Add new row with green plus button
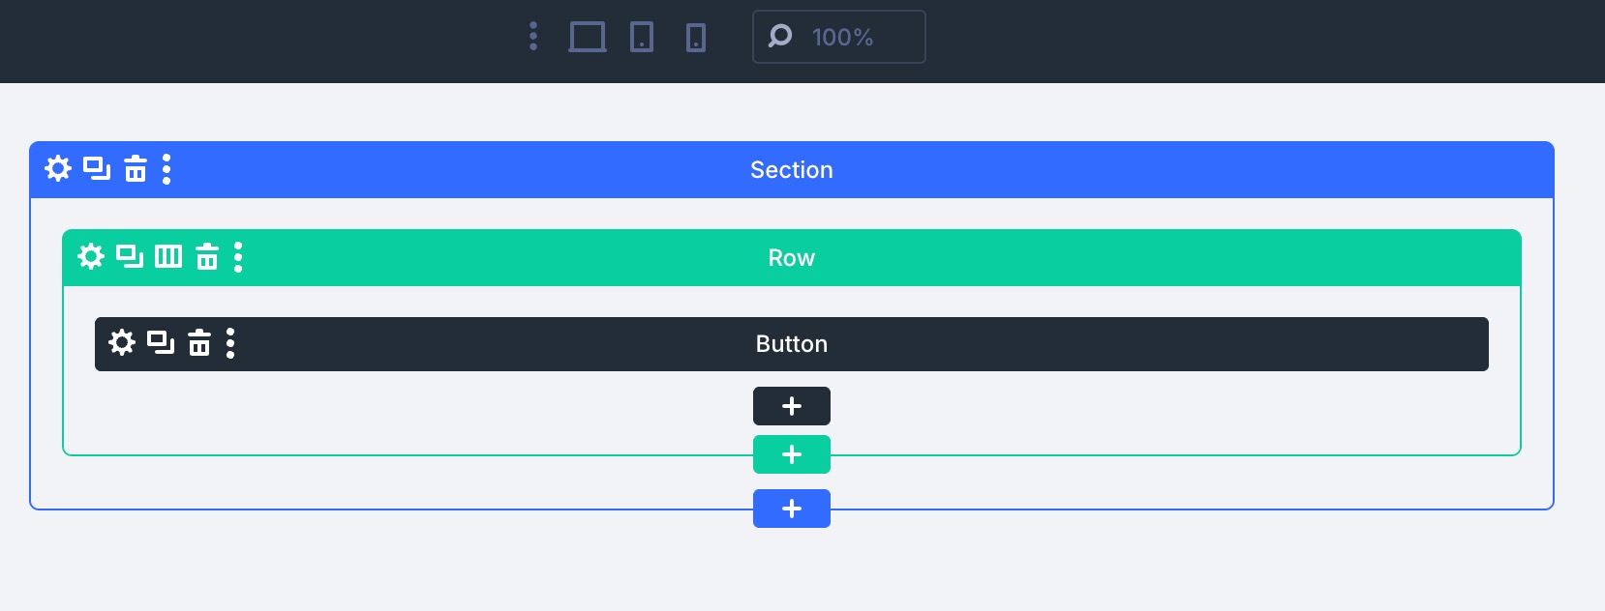 point(792,454)
